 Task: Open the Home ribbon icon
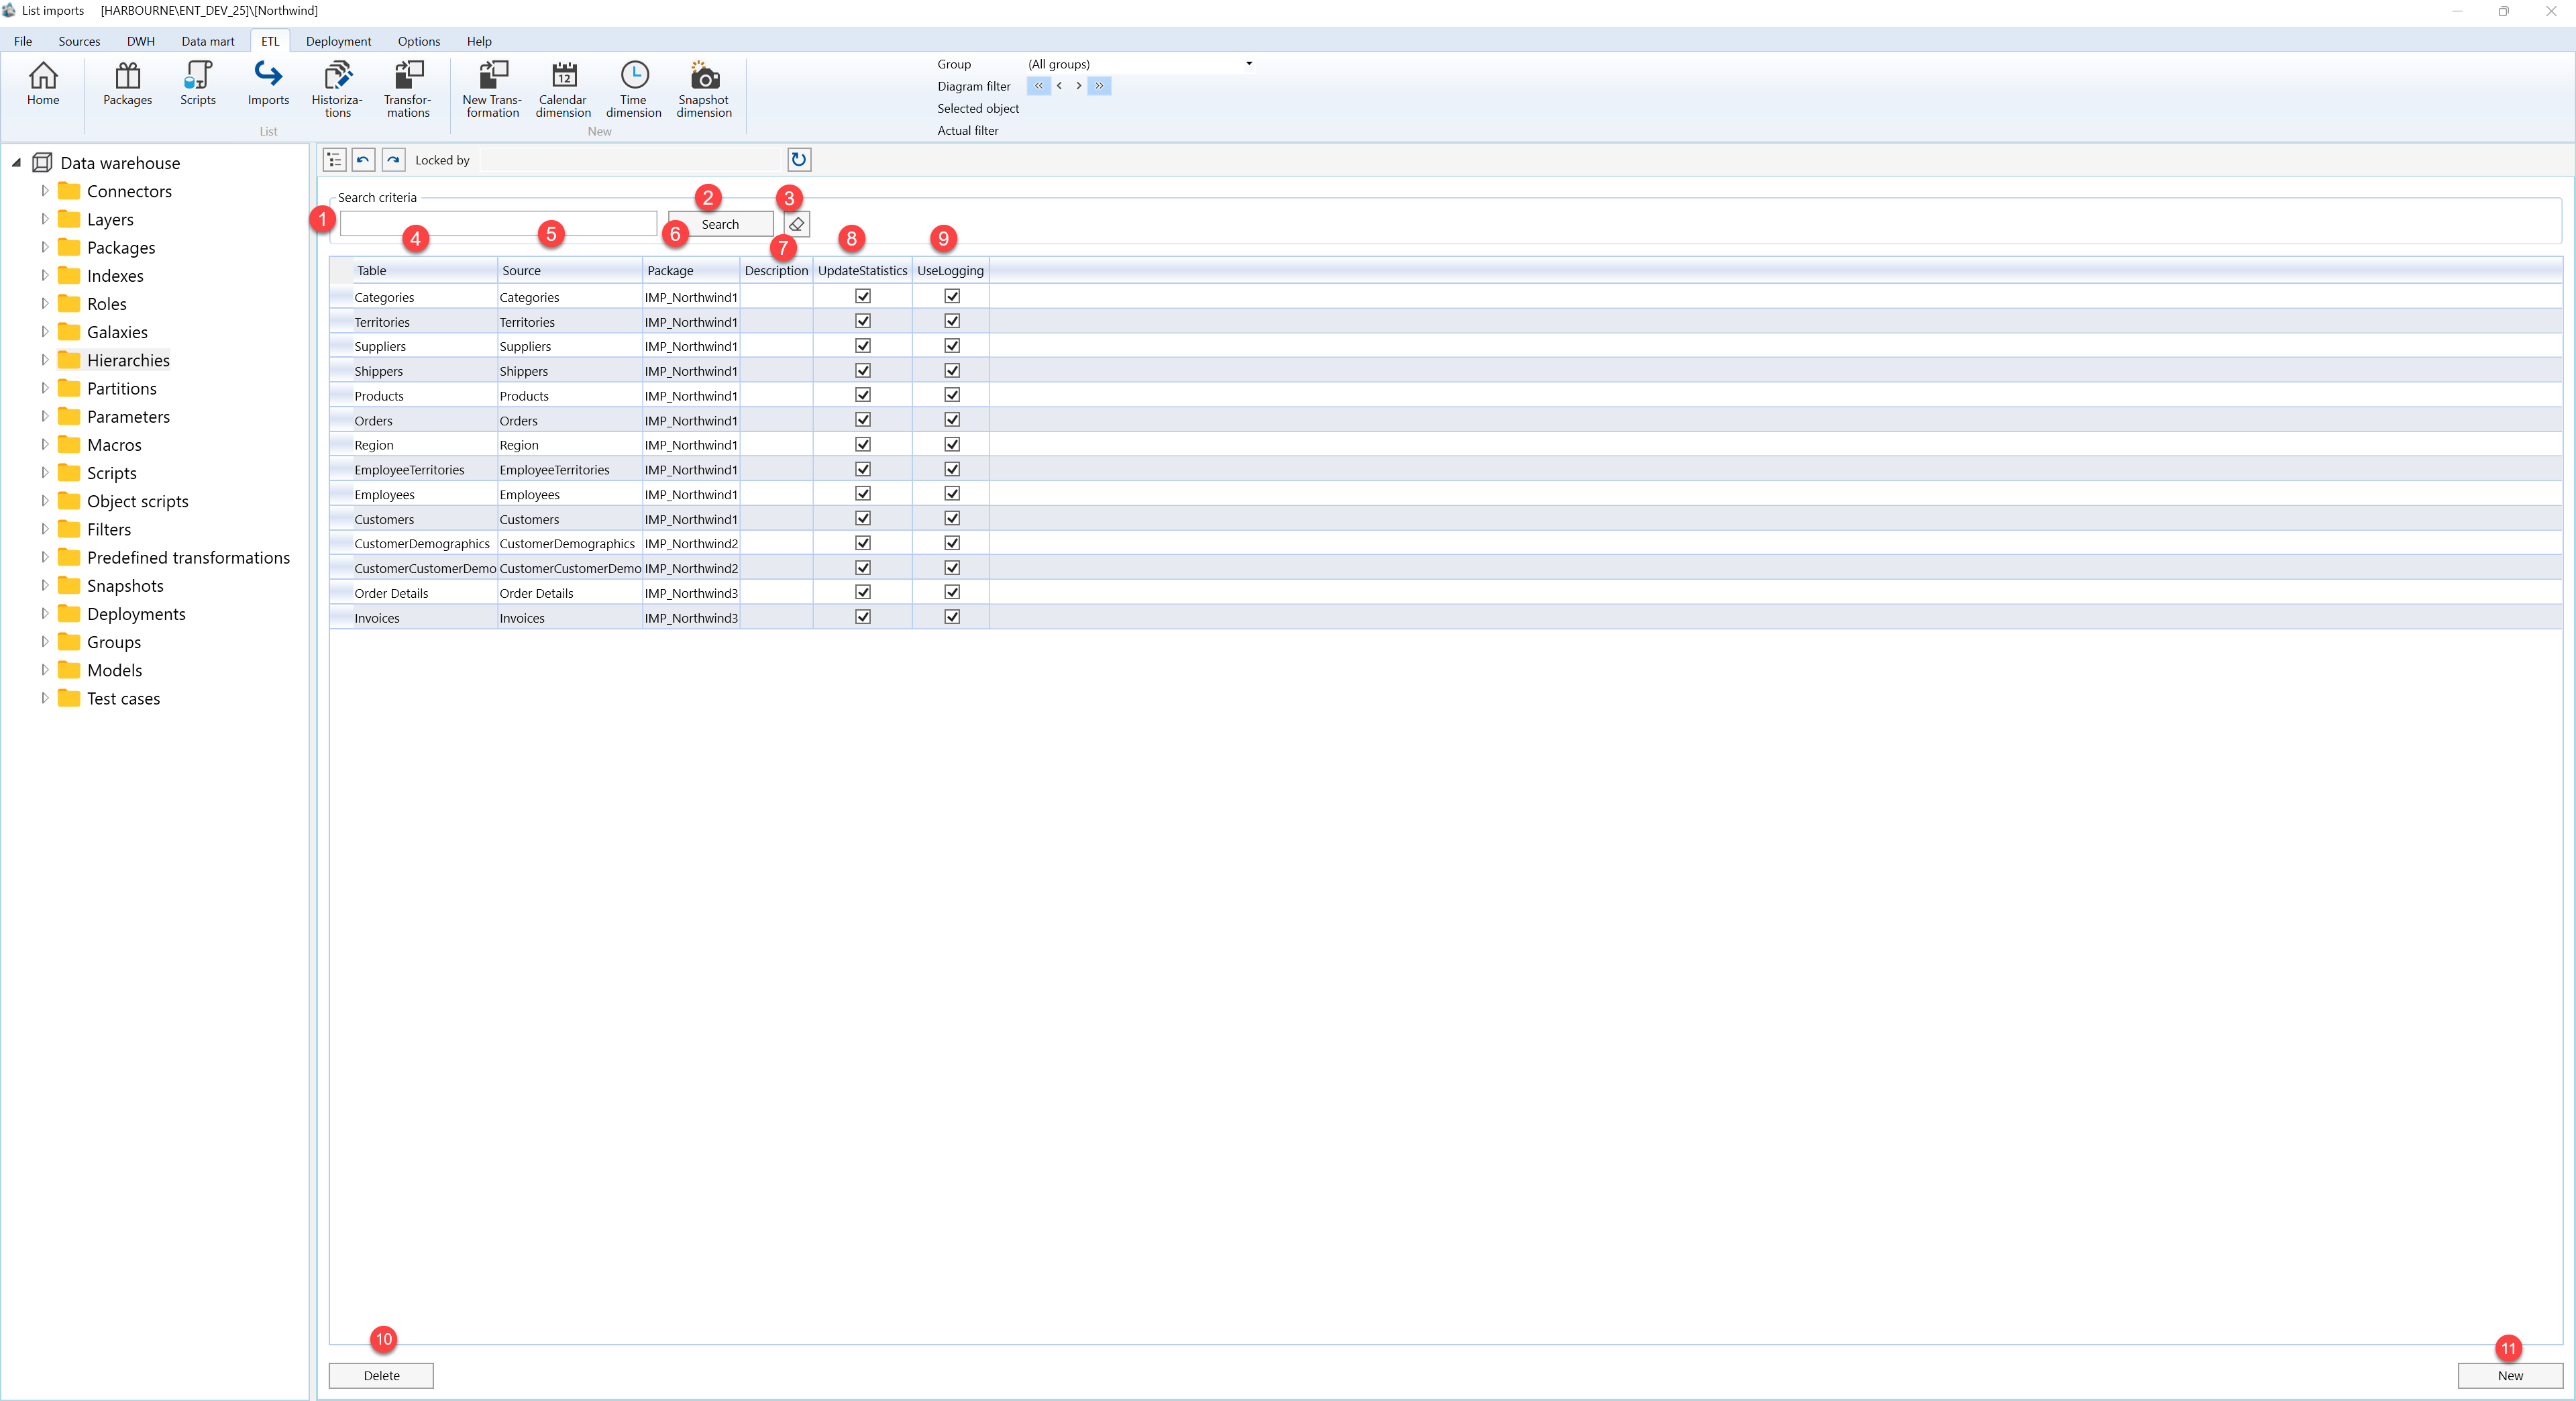click(x=43, y=83)
